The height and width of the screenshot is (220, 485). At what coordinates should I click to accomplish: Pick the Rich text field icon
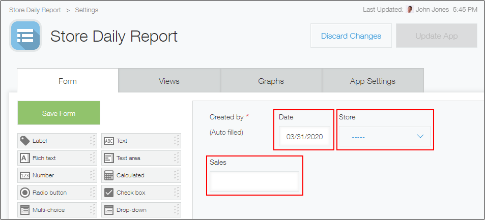pos(24,158)
